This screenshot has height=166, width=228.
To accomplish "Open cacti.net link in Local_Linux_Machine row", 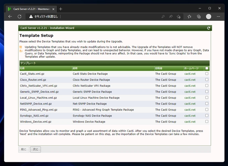I will click(190, 98).
